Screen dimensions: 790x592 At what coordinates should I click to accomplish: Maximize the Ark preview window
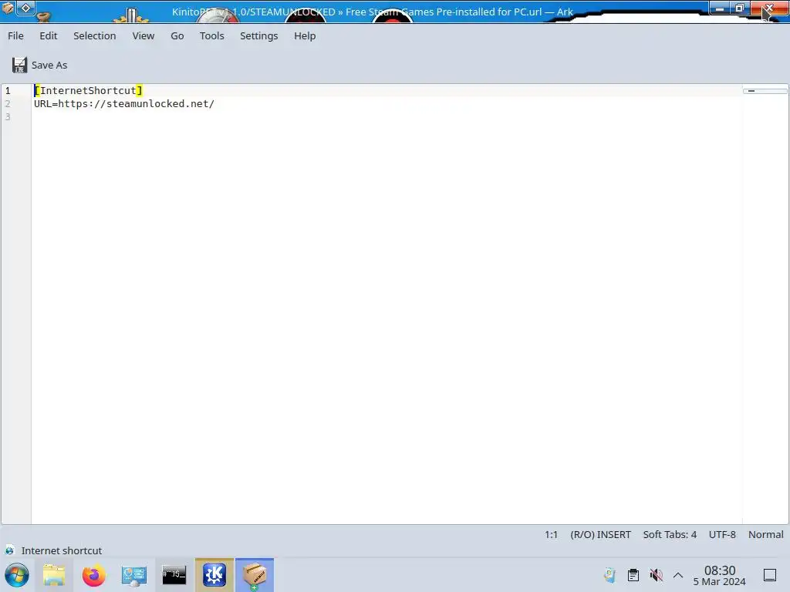click(740, 8)
